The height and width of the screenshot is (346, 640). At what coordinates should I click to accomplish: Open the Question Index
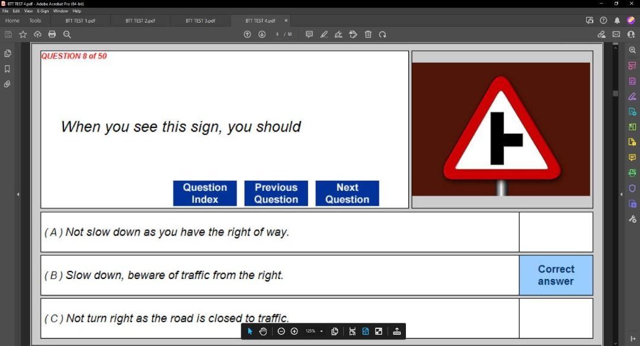[204, 193]
